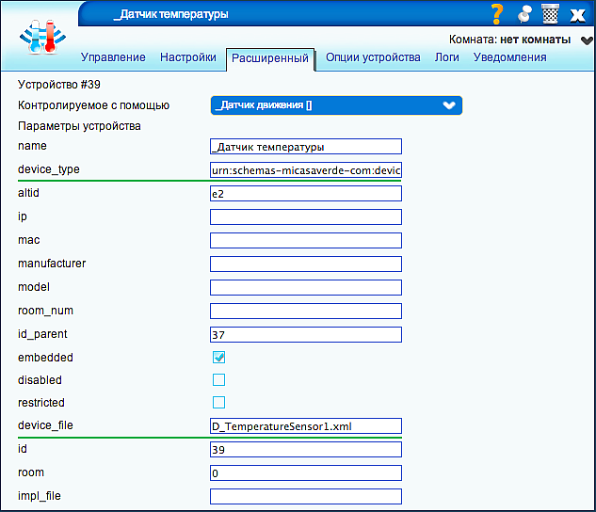Click the temperature sensor thermometer icon
The height and width of the screenshot is (512, 596).
pyautogui.click(x=42, y=39)
